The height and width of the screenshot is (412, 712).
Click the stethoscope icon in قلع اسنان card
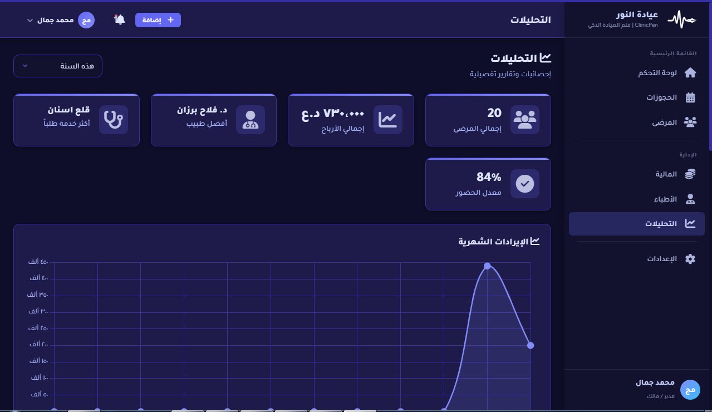point(114,120)
